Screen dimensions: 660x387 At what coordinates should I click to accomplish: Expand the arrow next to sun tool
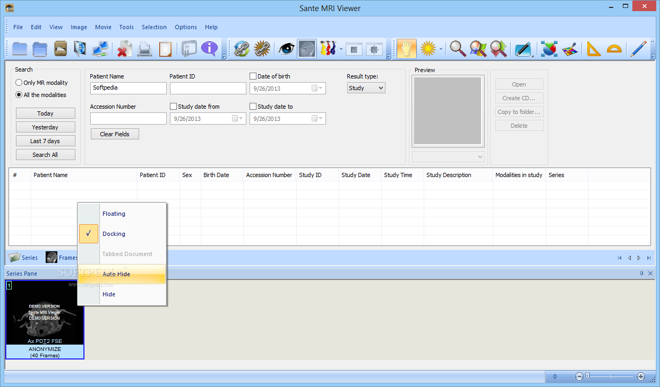[441, 49]
